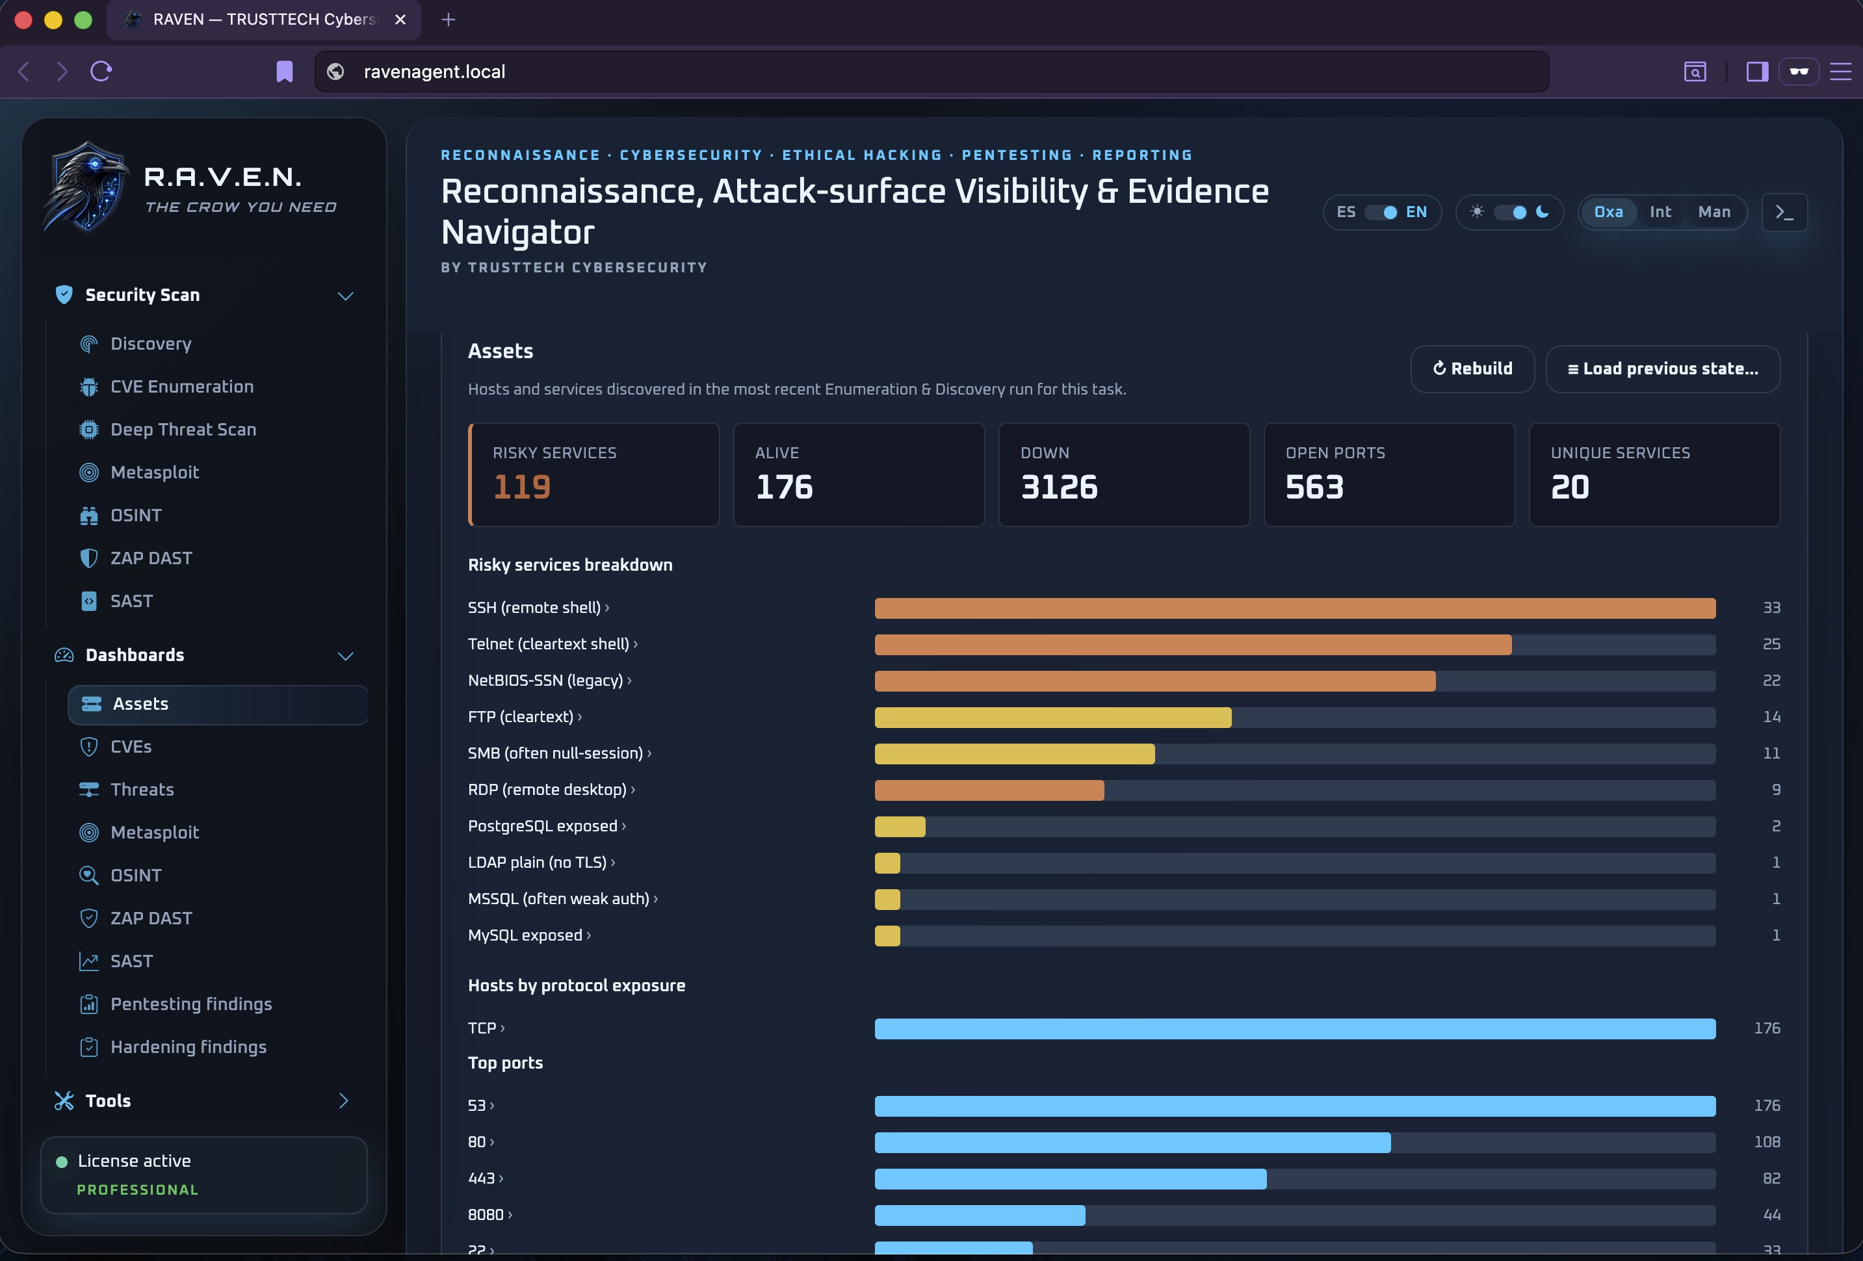Open port 8080 details link

click(489, 1215)
